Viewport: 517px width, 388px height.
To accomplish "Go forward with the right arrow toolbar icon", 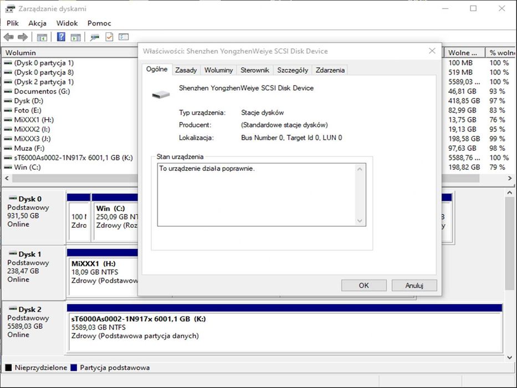I will coord(23,37).
